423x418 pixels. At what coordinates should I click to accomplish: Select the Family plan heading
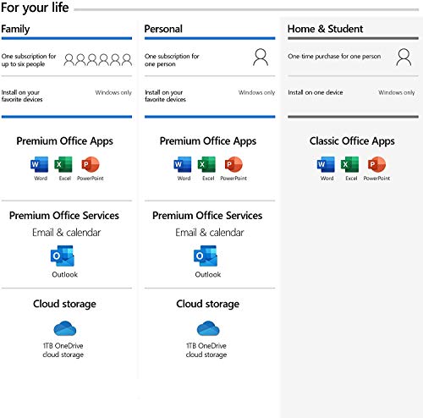pyautogui.click(x=15, y=29)
